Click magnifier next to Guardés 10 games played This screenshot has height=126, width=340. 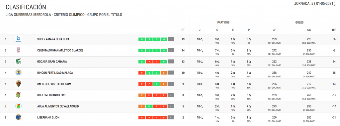pos(202,51)
